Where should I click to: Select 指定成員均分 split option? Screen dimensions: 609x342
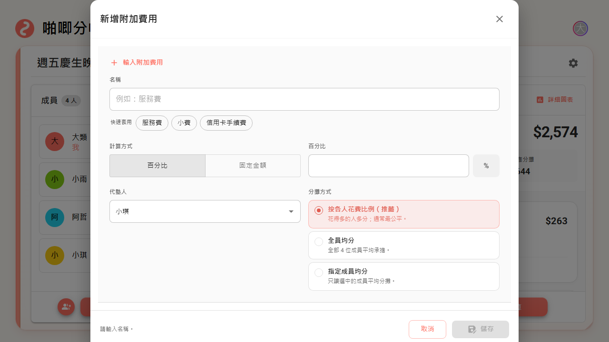click(404, 276)
